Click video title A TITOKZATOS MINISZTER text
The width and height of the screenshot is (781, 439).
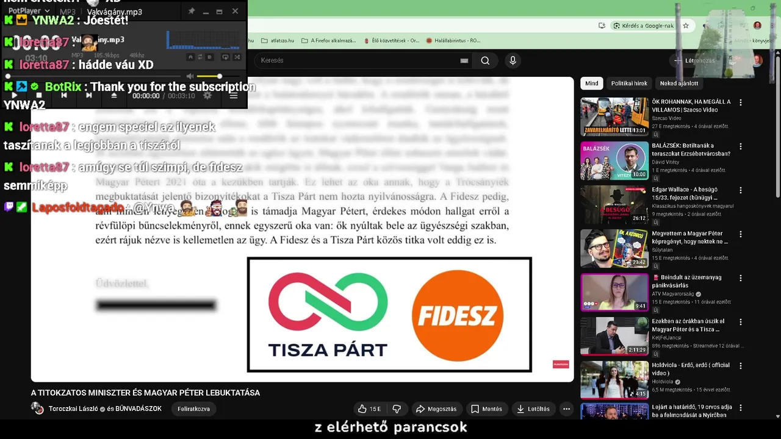(x=145, y=393)
